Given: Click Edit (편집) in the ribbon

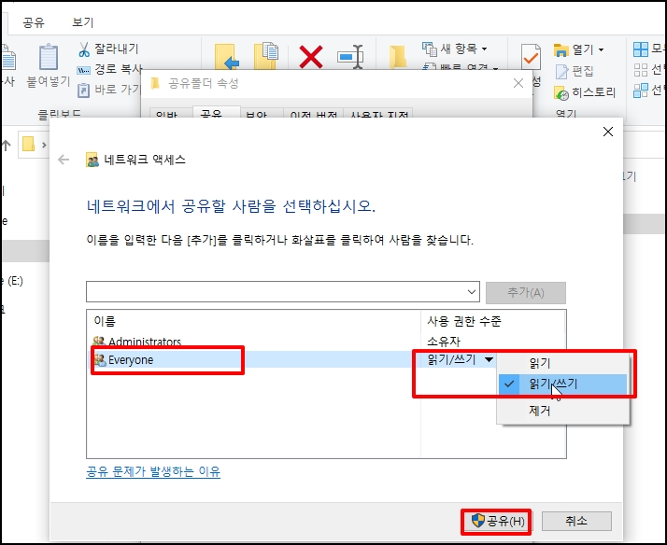Looking at the screenshot, I should pos(575,71).
